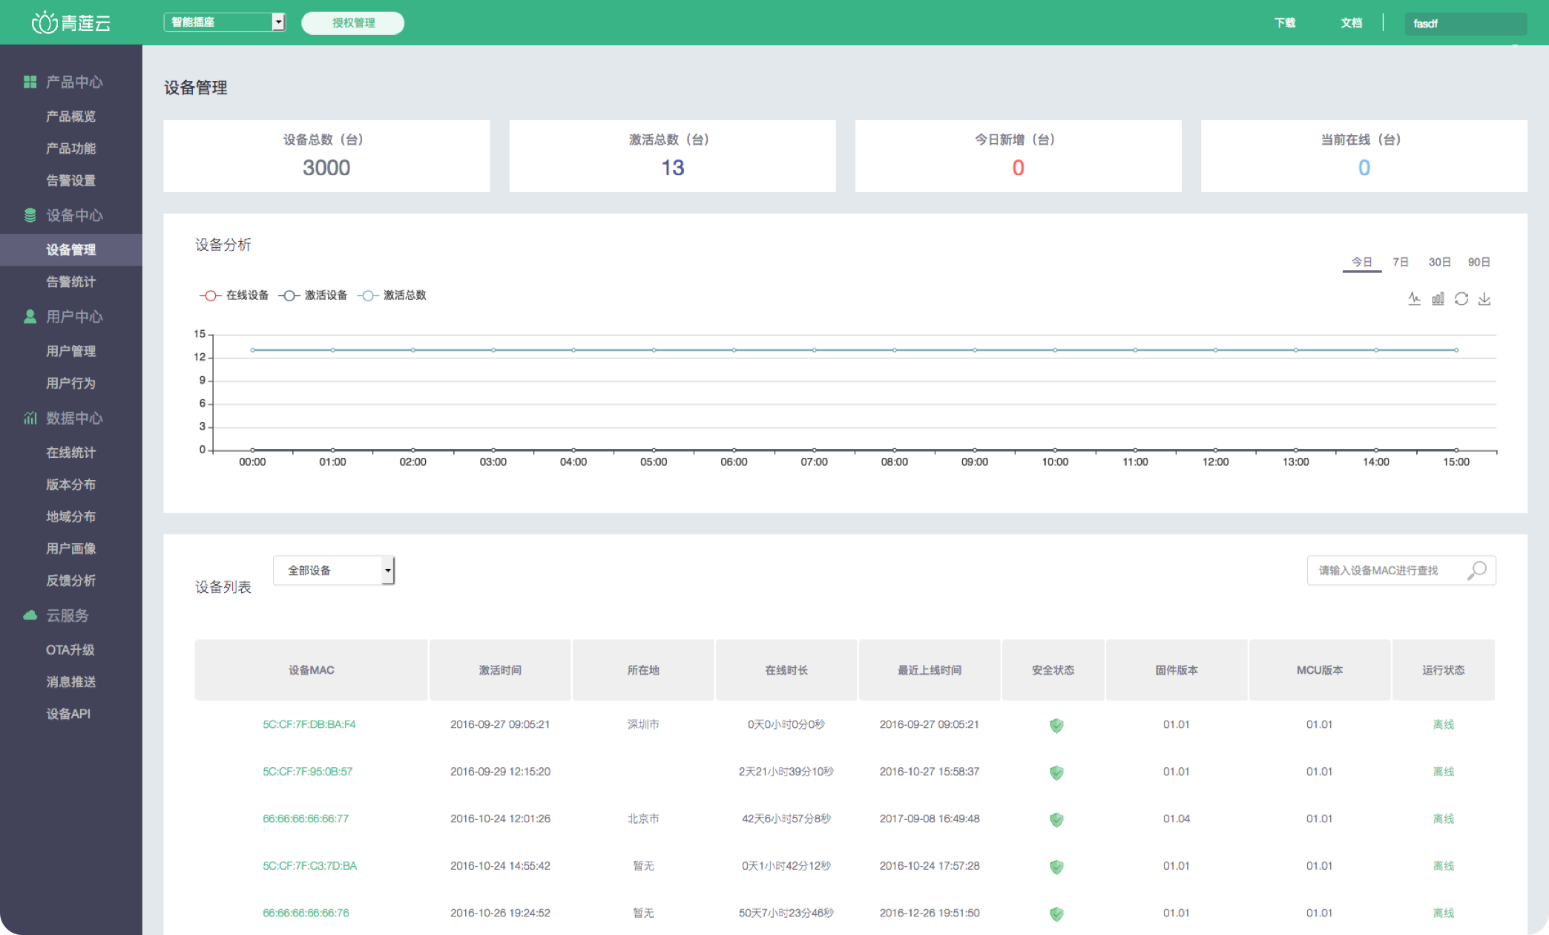Open device link 66:66:66:66:66:77

306,818
